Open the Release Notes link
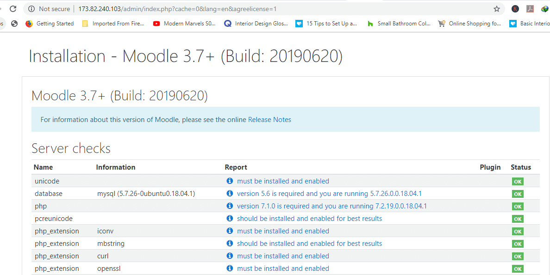 tap(269, 120)
